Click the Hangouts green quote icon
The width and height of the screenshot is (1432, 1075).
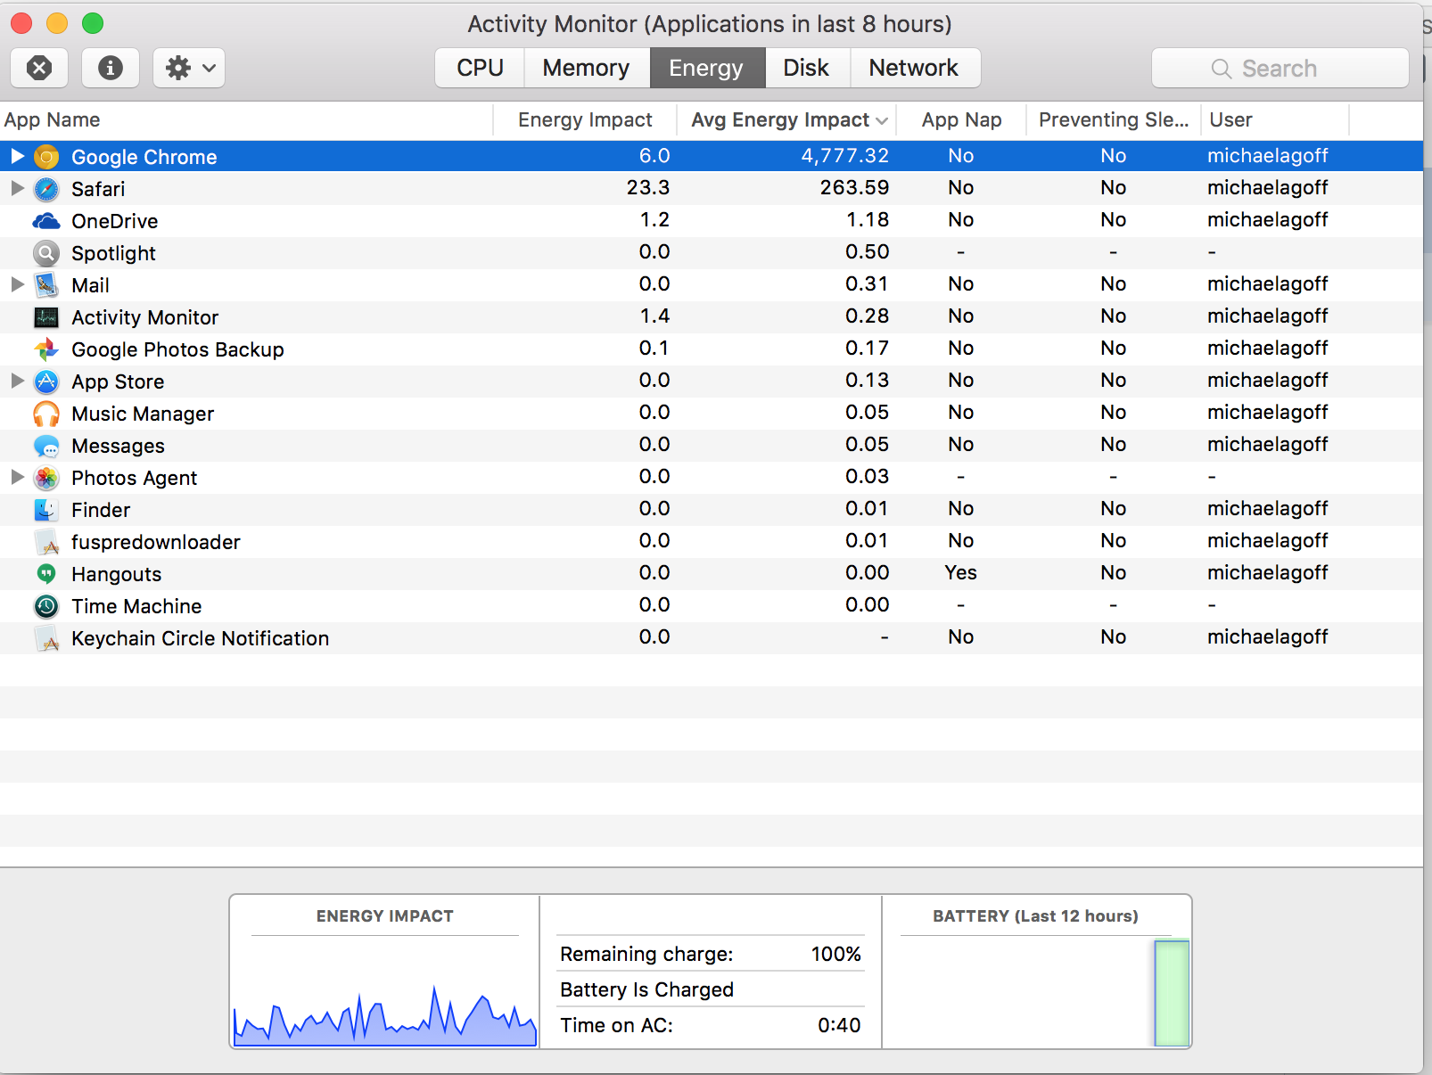(x=46, y=574)
